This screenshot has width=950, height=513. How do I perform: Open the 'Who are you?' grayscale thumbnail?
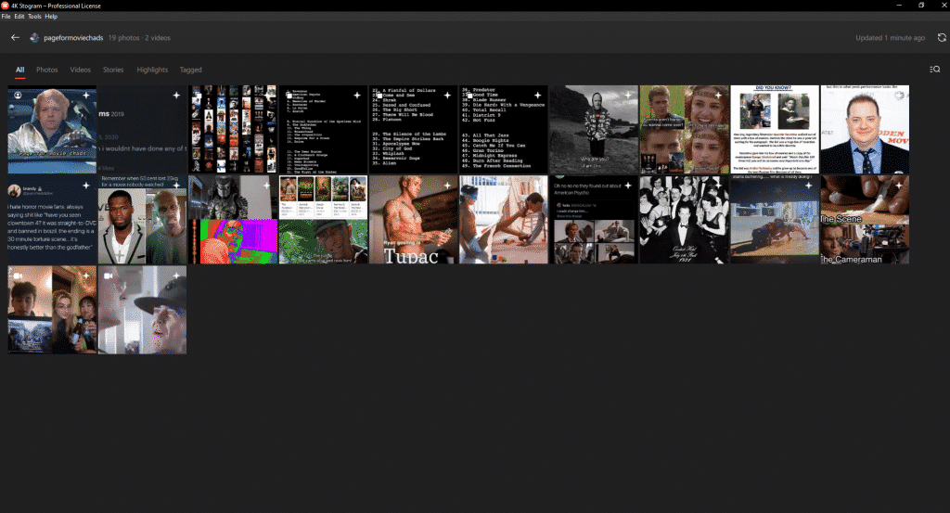point(594,130)
